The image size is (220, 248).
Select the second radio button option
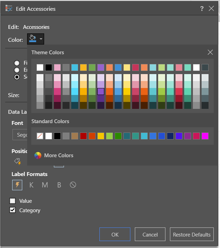(17, 70)
